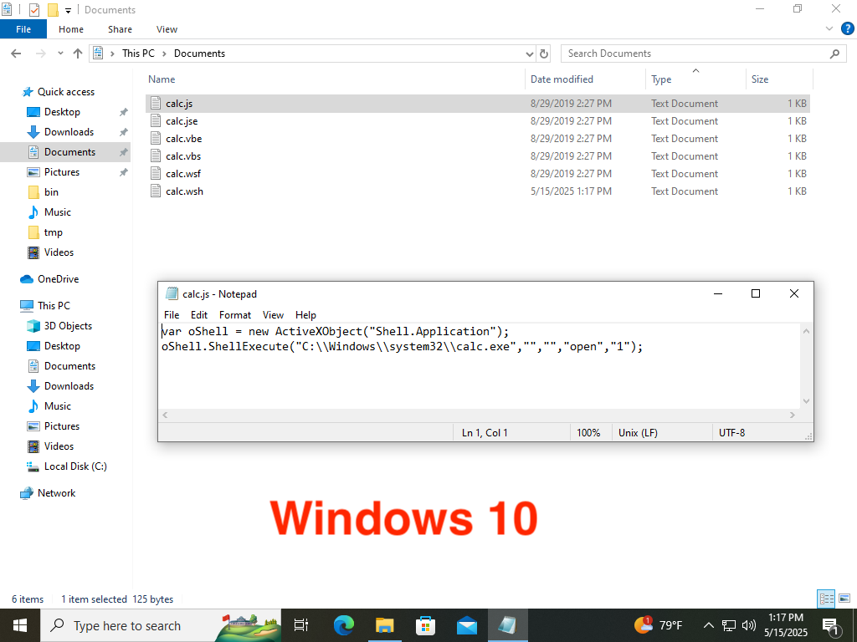Select Network in navigation pane
857x642 pixels.
pyautogui.click(x=56, y=493)
